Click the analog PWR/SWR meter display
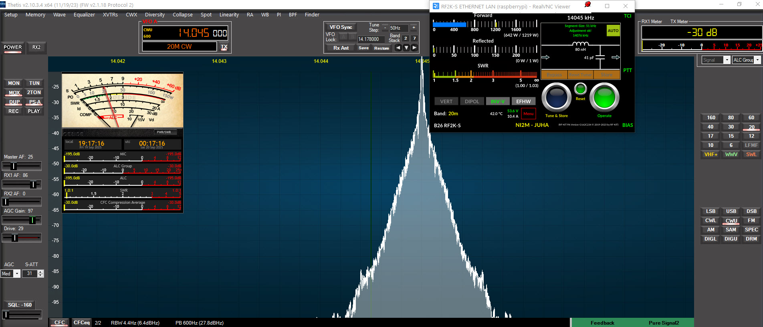The height and width of the screenshot is (327, 763). pyautogui.click(x=123, y=100)
